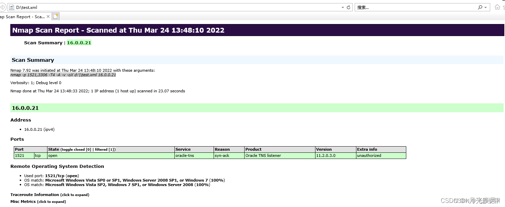The width and height of the screenshot is (505, 207).
Task: Click the 16.0.0.21 navigation link
Action: (x=79, y=43)
